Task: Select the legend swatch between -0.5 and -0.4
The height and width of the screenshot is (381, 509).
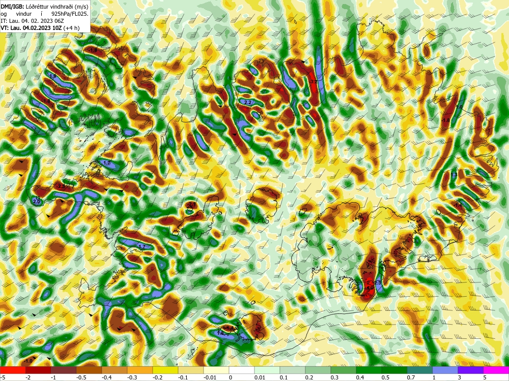Action: 89,370
